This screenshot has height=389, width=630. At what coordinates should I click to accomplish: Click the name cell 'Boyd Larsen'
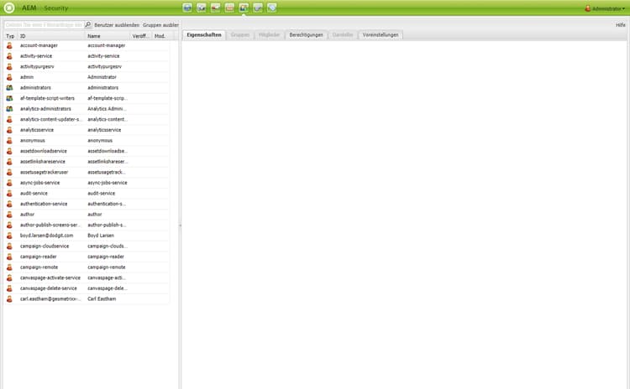pyautogui.click(x=101, y=236)
